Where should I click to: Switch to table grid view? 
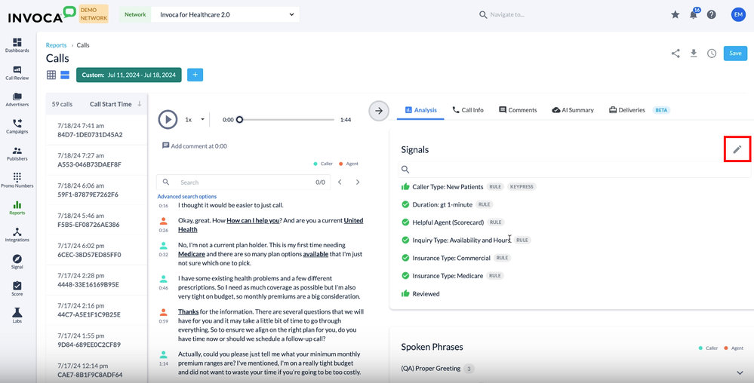(x=51, y=75)
